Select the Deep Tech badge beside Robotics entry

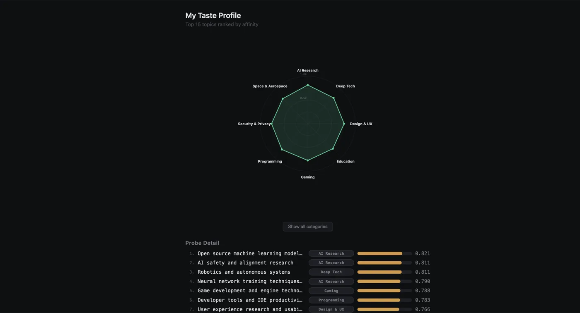331,272
